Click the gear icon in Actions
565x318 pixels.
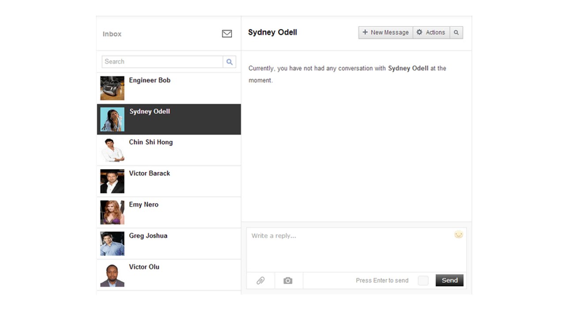click(419, 32)
